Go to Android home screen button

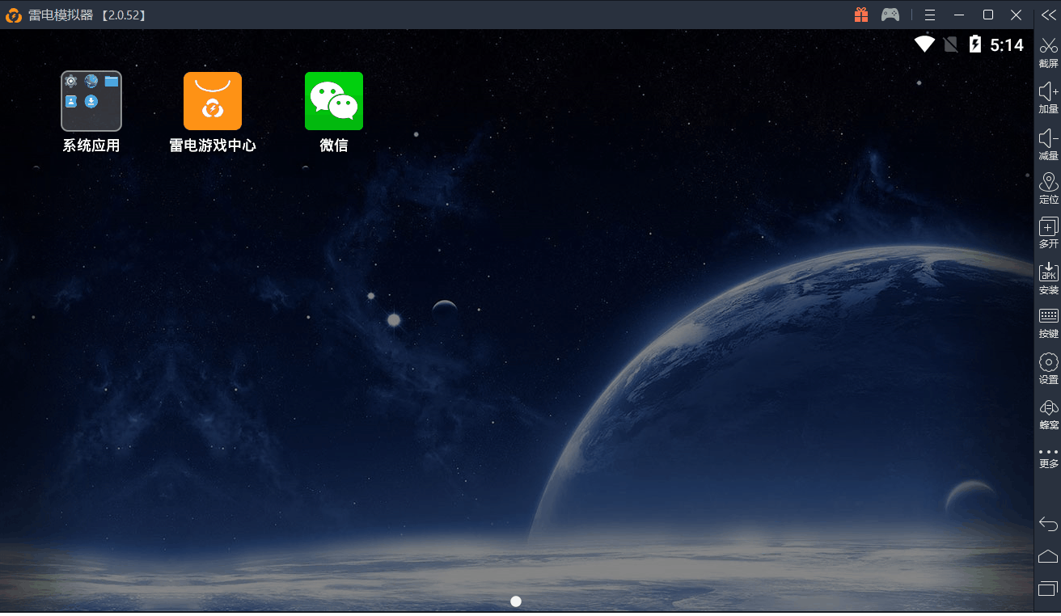tap(1048, 555)
